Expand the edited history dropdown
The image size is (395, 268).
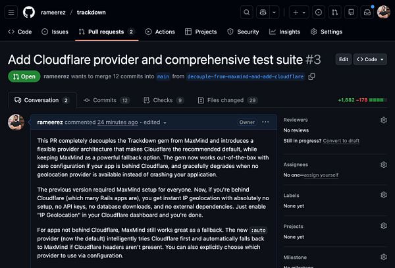(x=155, y=122)
